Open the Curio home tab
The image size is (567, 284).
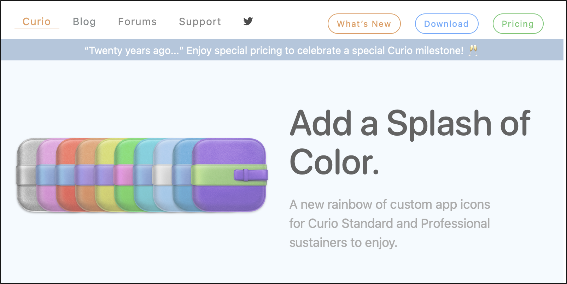pos(37,22)
